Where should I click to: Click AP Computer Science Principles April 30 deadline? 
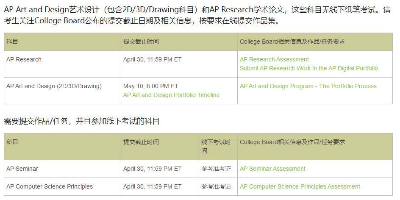(152, 187)
